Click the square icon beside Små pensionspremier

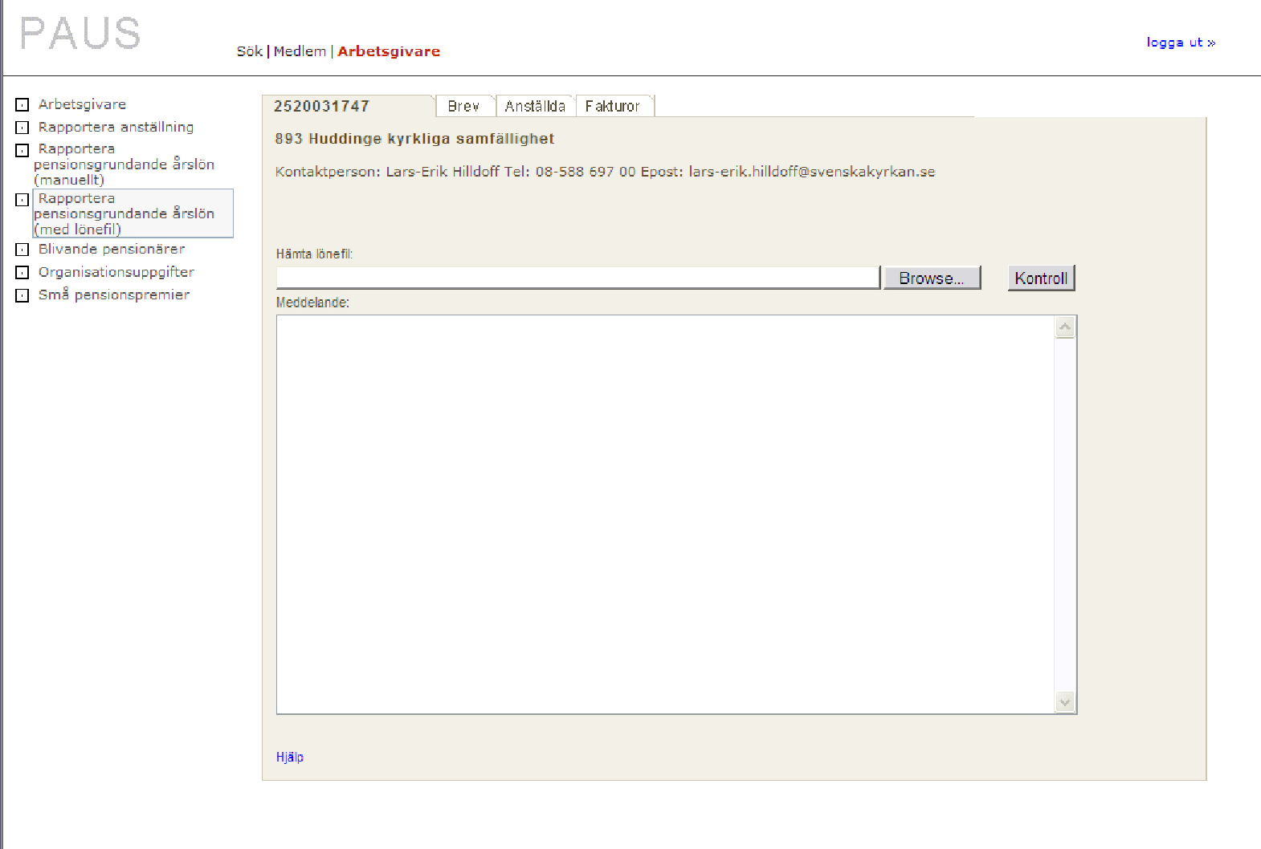(22, 295)
